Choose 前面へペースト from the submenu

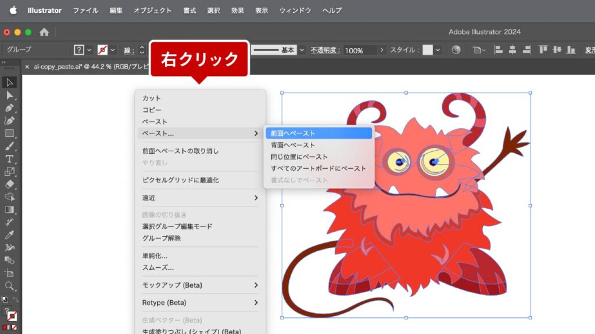click(x=318, y=133)
